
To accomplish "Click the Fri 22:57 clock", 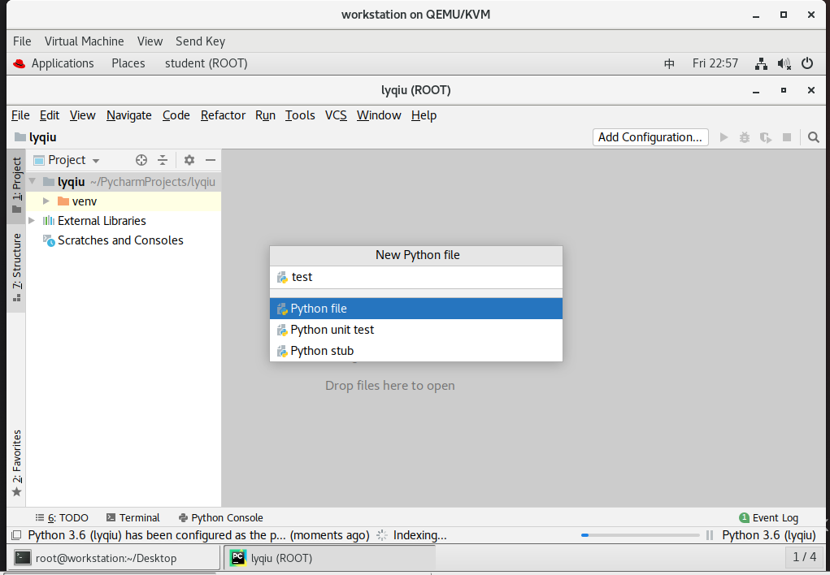I will (715, 63).
